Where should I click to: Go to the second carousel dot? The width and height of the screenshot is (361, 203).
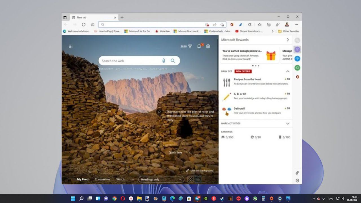[x=256, y=66]
